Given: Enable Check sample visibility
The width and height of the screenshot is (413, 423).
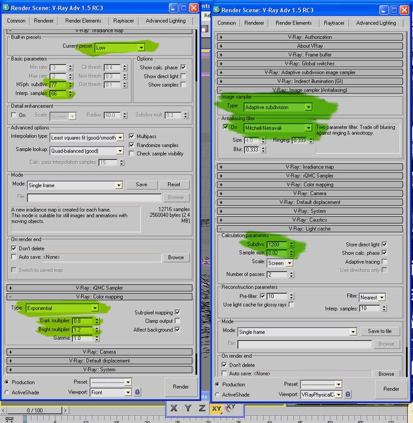Looking at the screenshot, I should pos(131,153).
